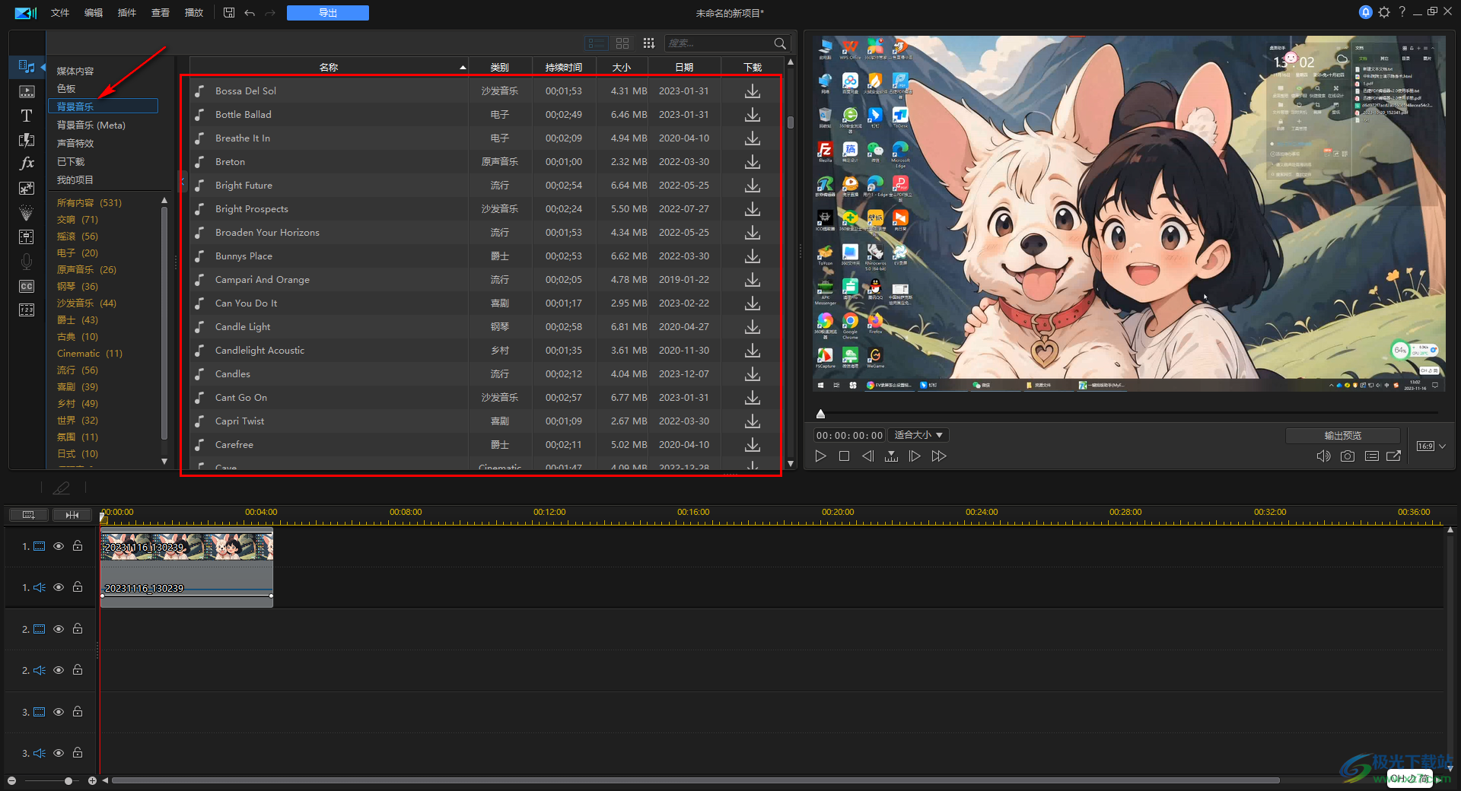Switch to large thumbnail grid view
This screenshot has height=791, width=1461.
coord(622,43)
